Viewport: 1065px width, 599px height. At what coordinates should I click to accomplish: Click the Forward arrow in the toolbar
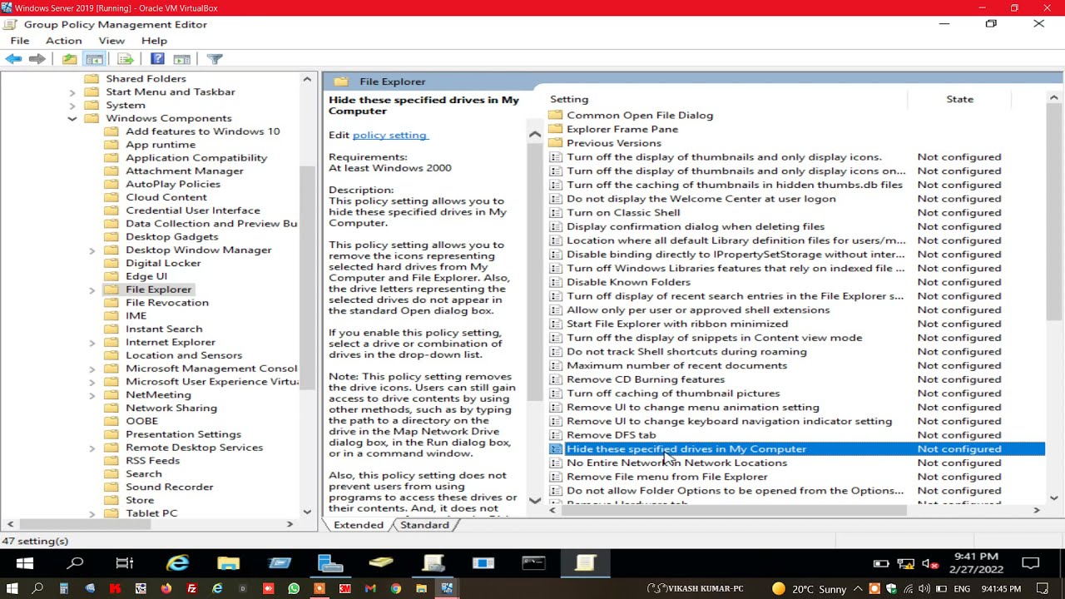click(37, 59)
